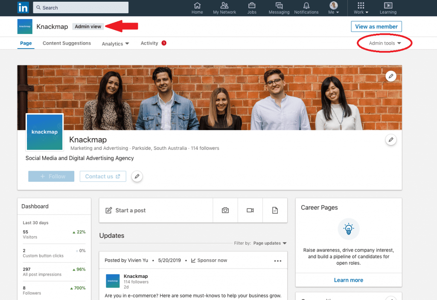Add a video using the video icon
Viewport: 437px width, 300px height.
pyautogui.click(x=250, y=210)
